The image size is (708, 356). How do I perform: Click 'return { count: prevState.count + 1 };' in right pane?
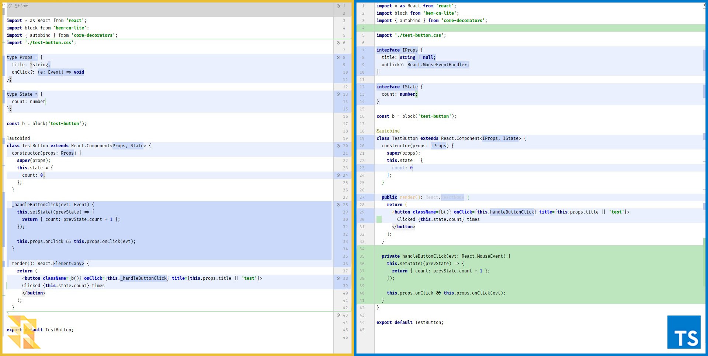(441, 271)
